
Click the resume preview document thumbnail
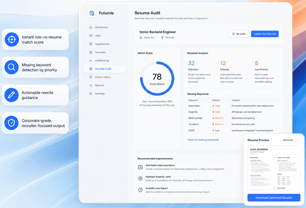point(274,168)
